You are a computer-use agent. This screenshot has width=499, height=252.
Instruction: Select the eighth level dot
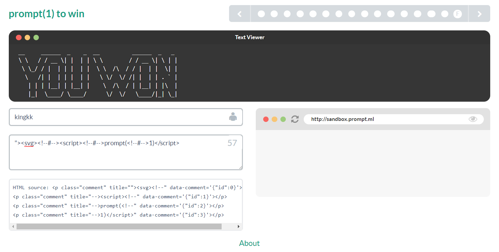352,14
